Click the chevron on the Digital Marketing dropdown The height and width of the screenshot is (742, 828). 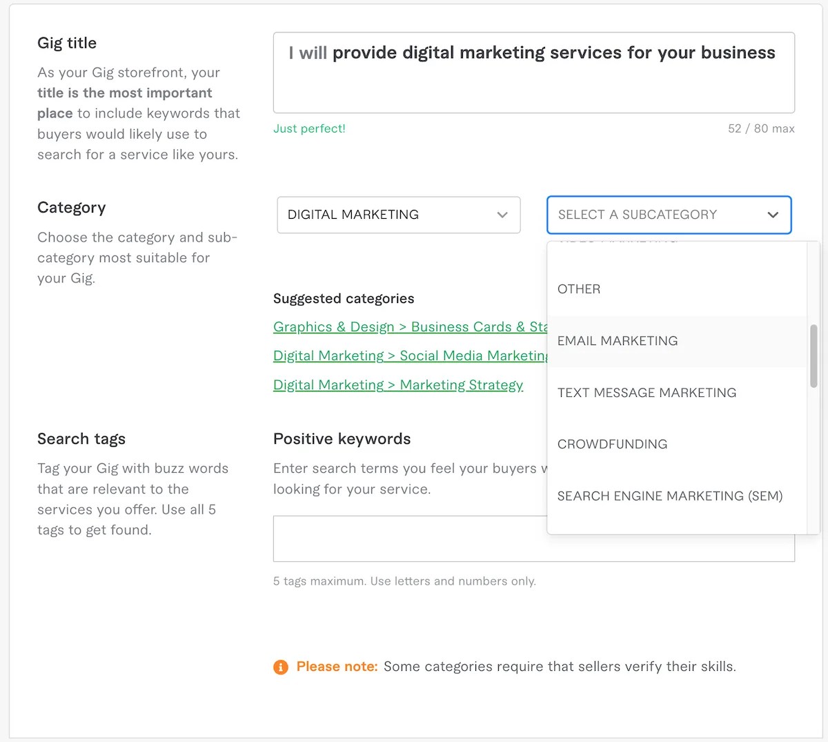(x=502, y=215)
